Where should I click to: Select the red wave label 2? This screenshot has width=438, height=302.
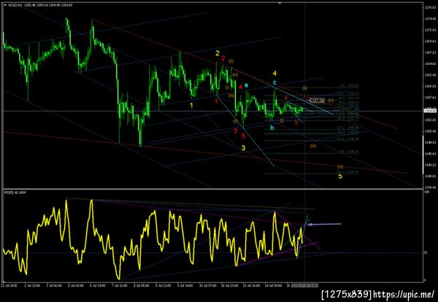pyautogui.click(x=223, y=58)
